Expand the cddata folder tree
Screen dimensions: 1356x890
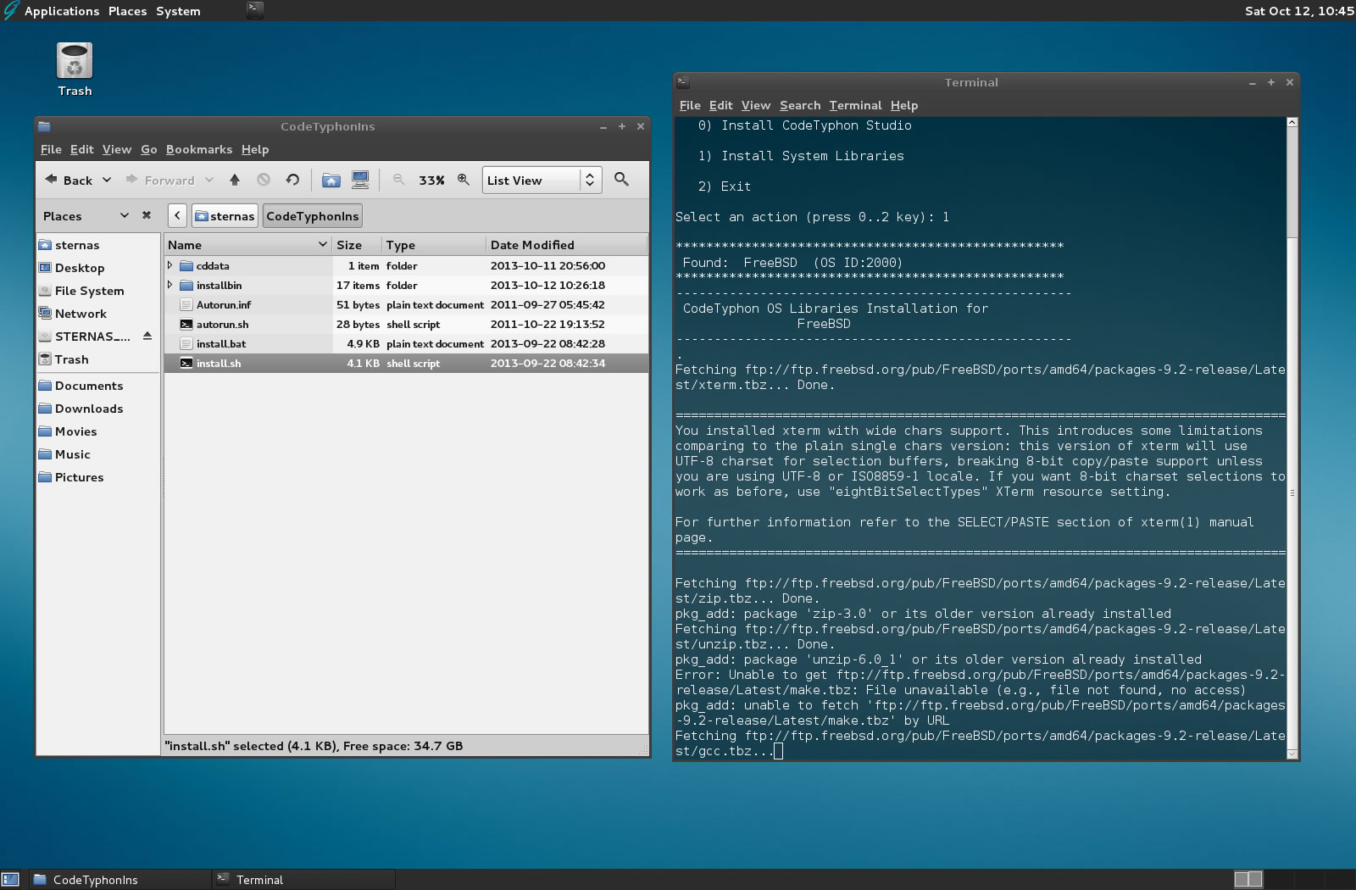(x=170, y=265)
